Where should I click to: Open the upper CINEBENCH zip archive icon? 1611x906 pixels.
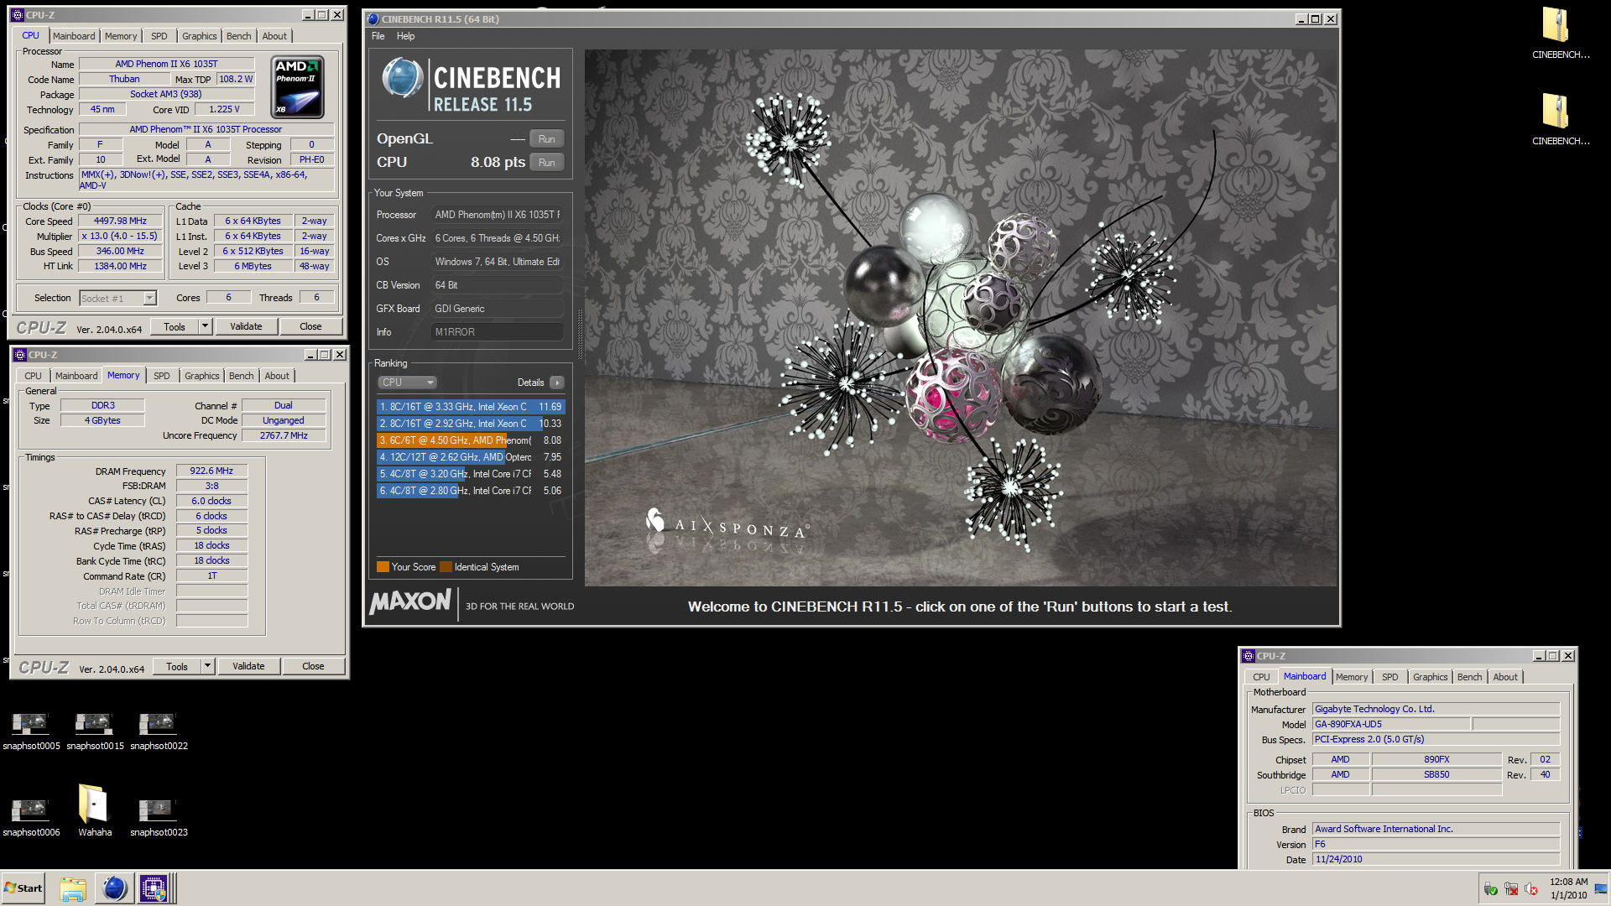[x=1560, y=34]
